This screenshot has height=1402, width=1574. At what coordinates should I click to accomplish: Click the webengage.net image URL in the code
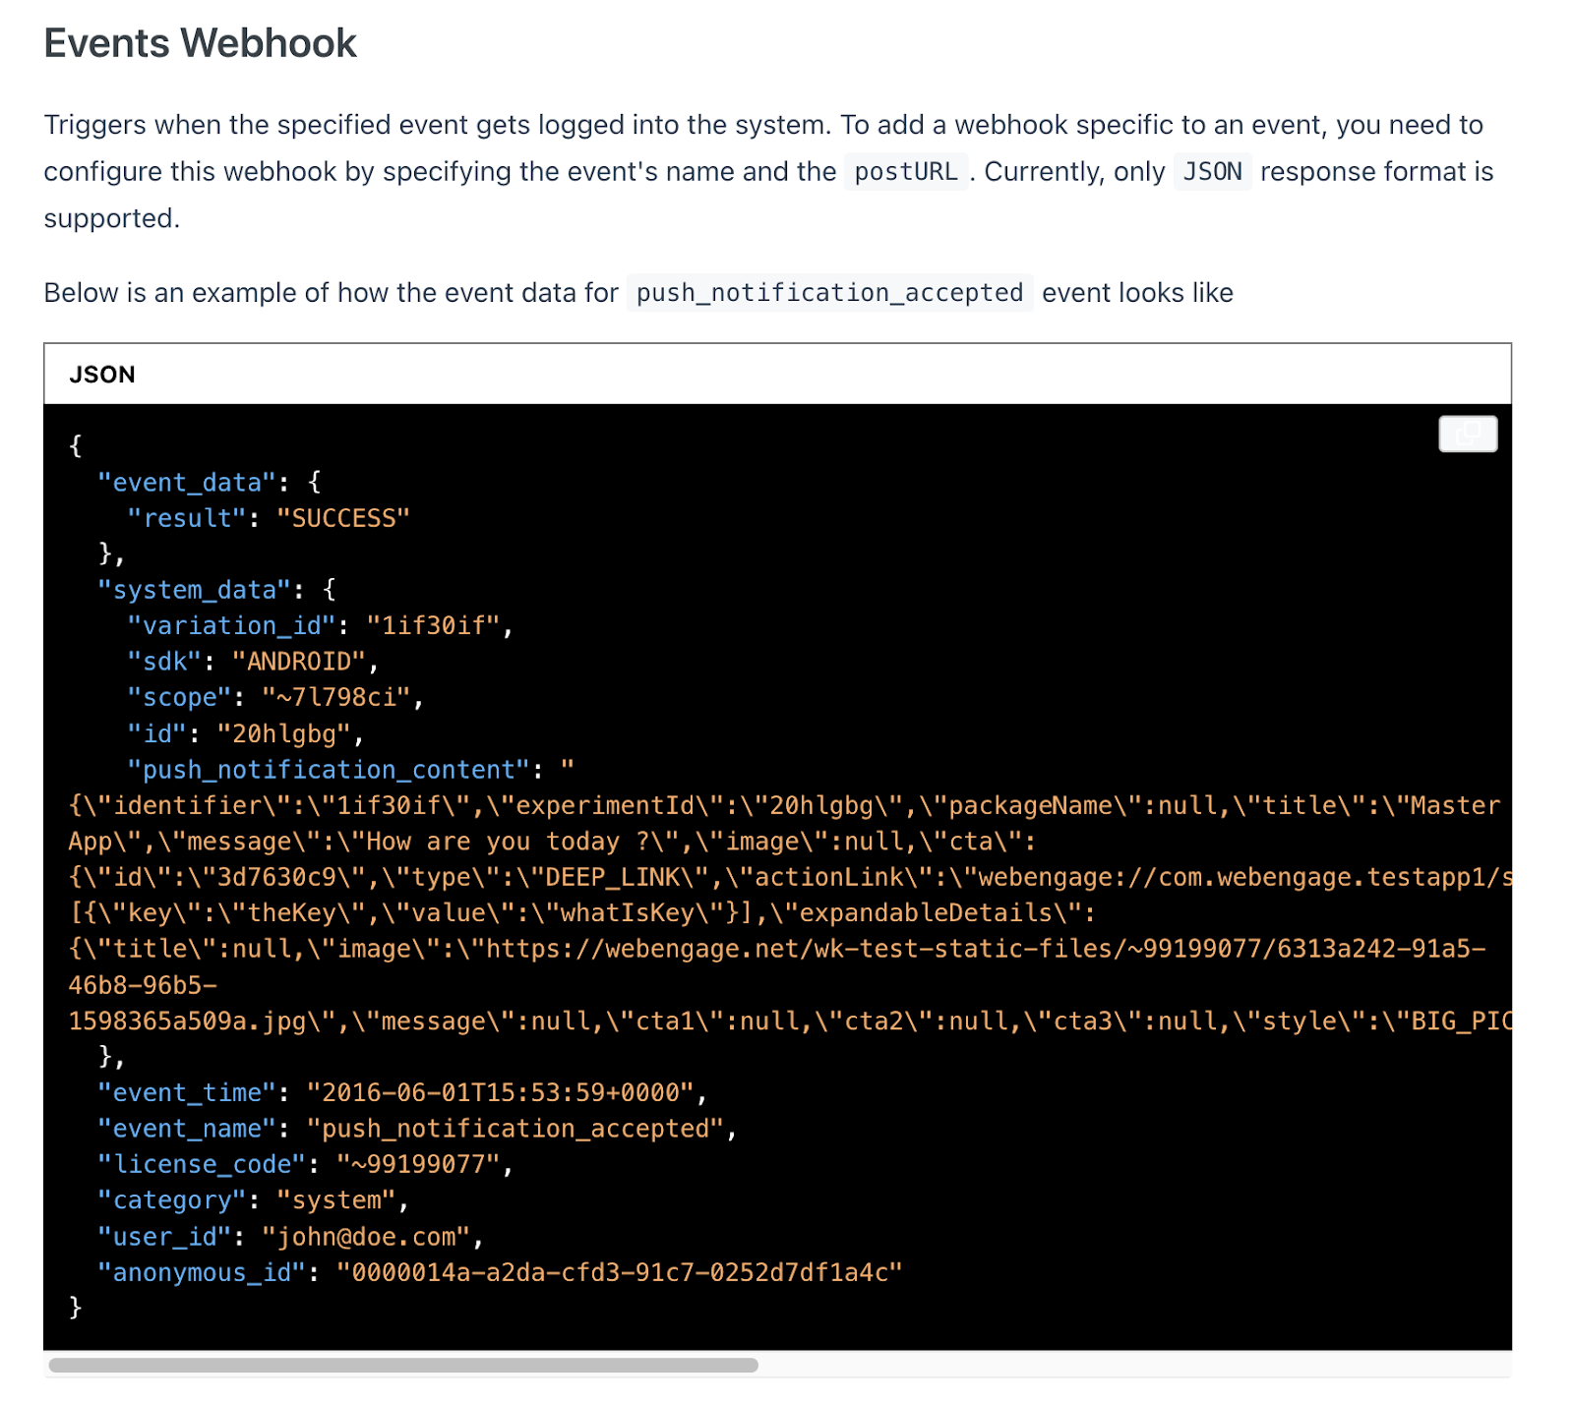[984, 950]
